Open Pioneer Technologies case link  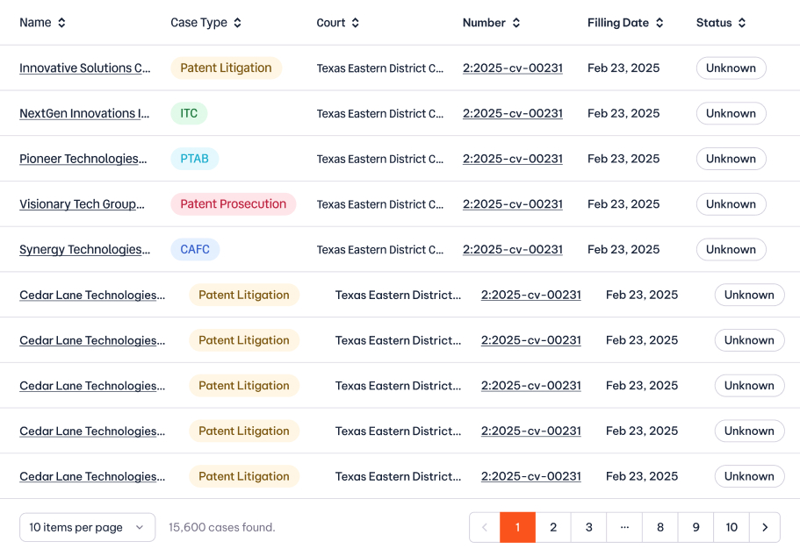pos(83,159)
